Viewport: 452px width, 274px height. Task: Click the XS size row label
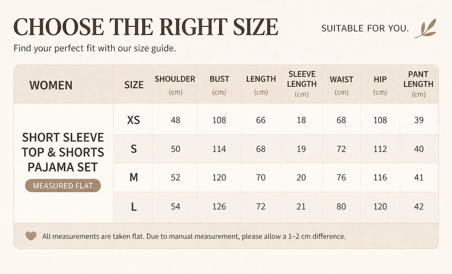[133, 120]
